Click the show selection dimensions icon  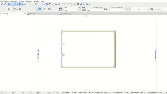tap(50, 4)
